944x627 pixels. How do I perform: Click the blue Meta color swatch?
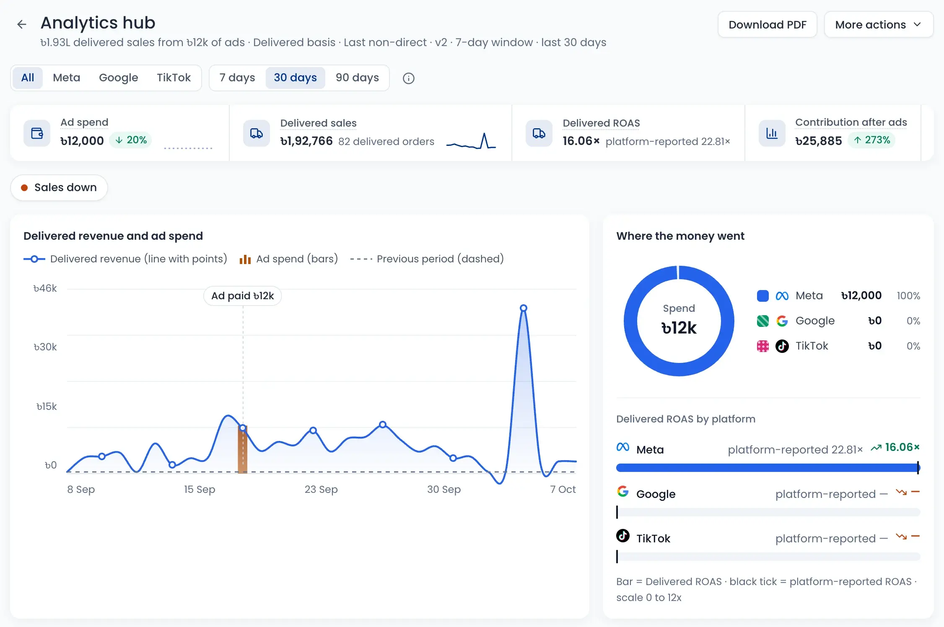point(763,296)
